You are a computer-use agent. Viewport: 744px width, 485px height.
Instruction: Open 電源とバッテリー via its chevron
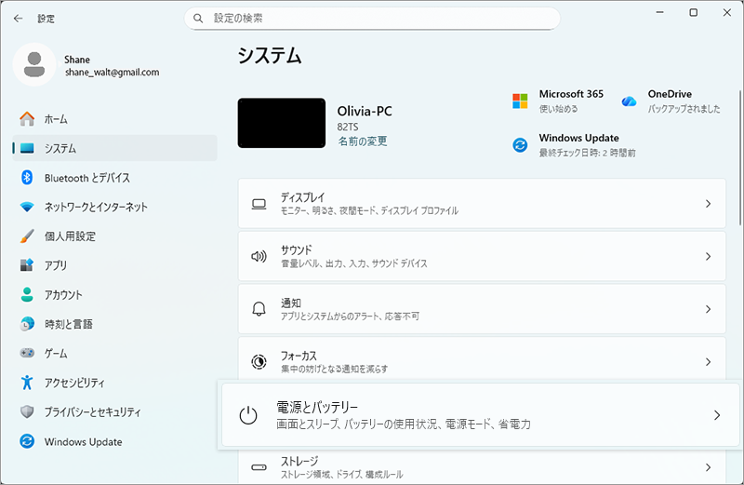coord(717,415)
